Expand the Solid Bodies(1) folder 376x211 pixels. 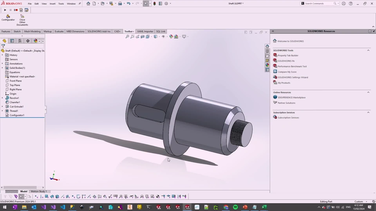pyautogui.click(x=2, y=68)
